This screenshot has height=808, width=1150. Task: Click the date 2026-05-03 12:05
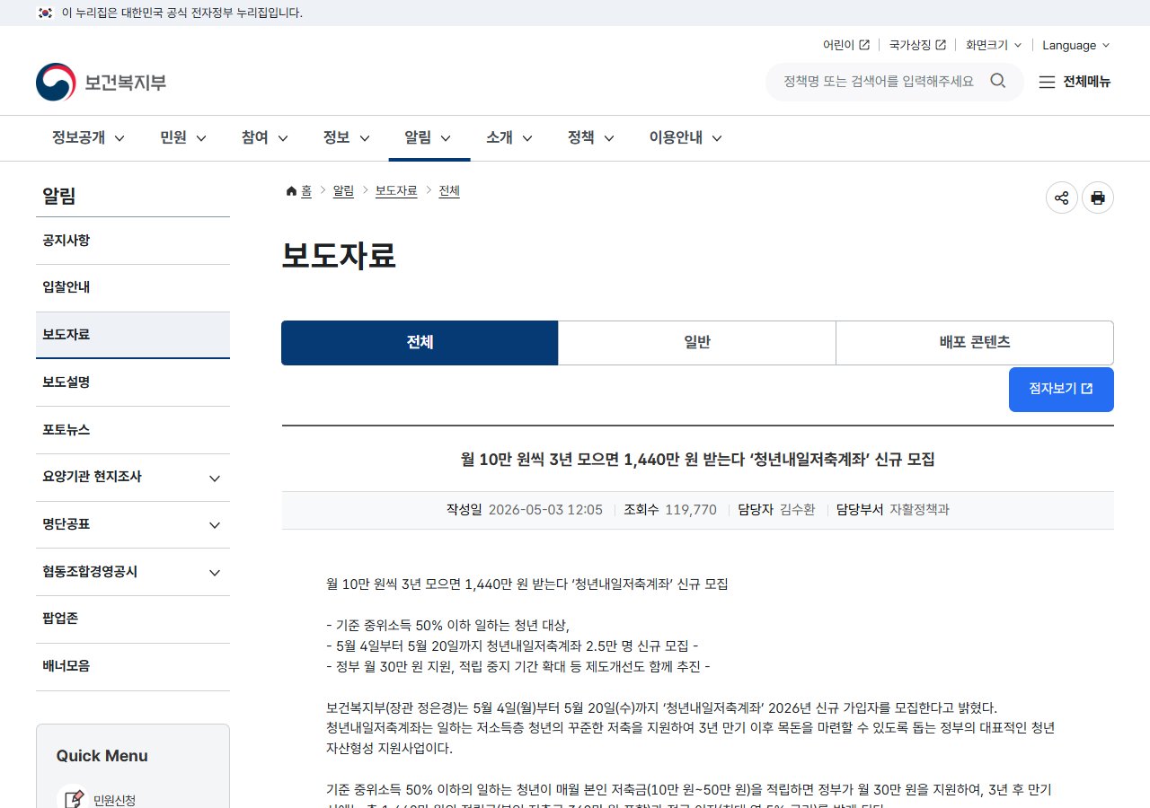tap(545, 510)
